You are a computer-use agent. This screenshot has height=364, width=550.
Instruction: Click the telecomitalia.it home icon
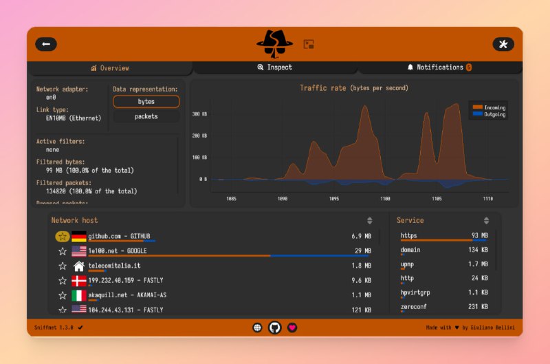pos(79,266)
